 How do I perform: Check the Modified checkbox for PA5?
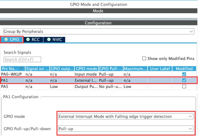(184, 86)
